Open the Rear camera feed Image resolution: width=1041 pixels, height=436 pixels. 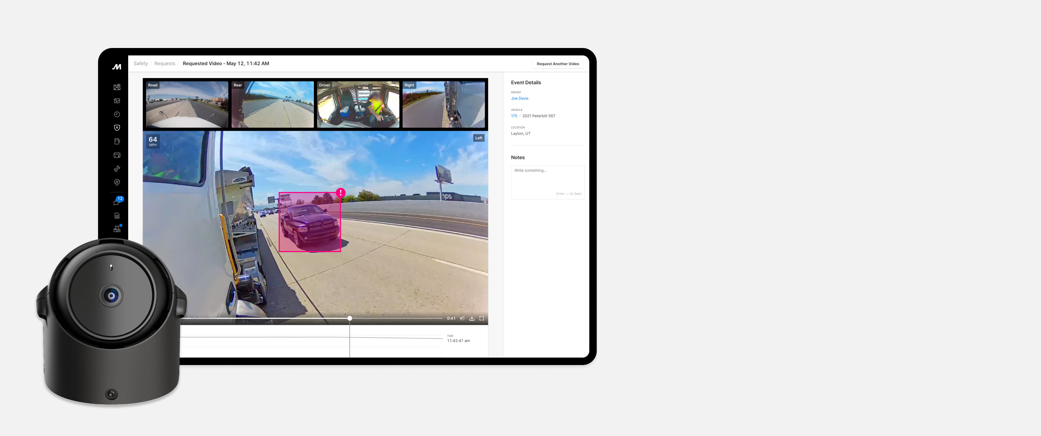click(x=272, y=104)
